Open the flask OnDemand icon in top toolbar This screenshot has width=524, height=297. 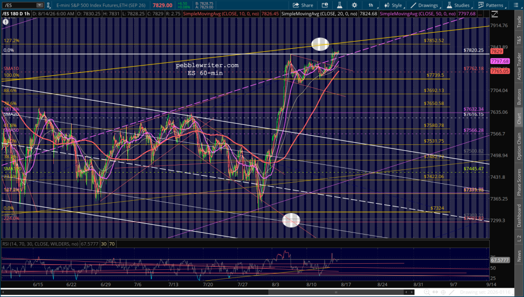click(x=340, y=5)
